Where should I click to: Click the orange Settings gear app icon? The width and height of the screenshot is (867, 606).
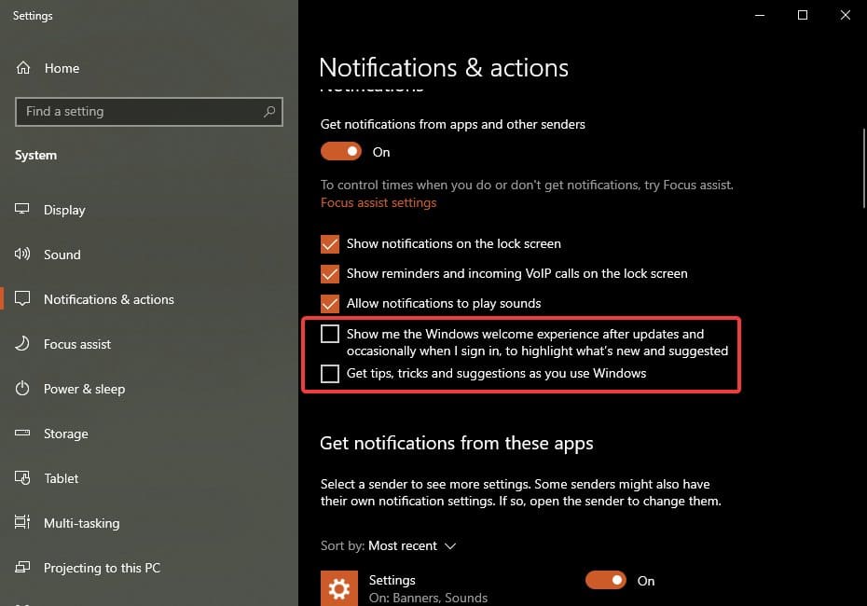point(339,588)
